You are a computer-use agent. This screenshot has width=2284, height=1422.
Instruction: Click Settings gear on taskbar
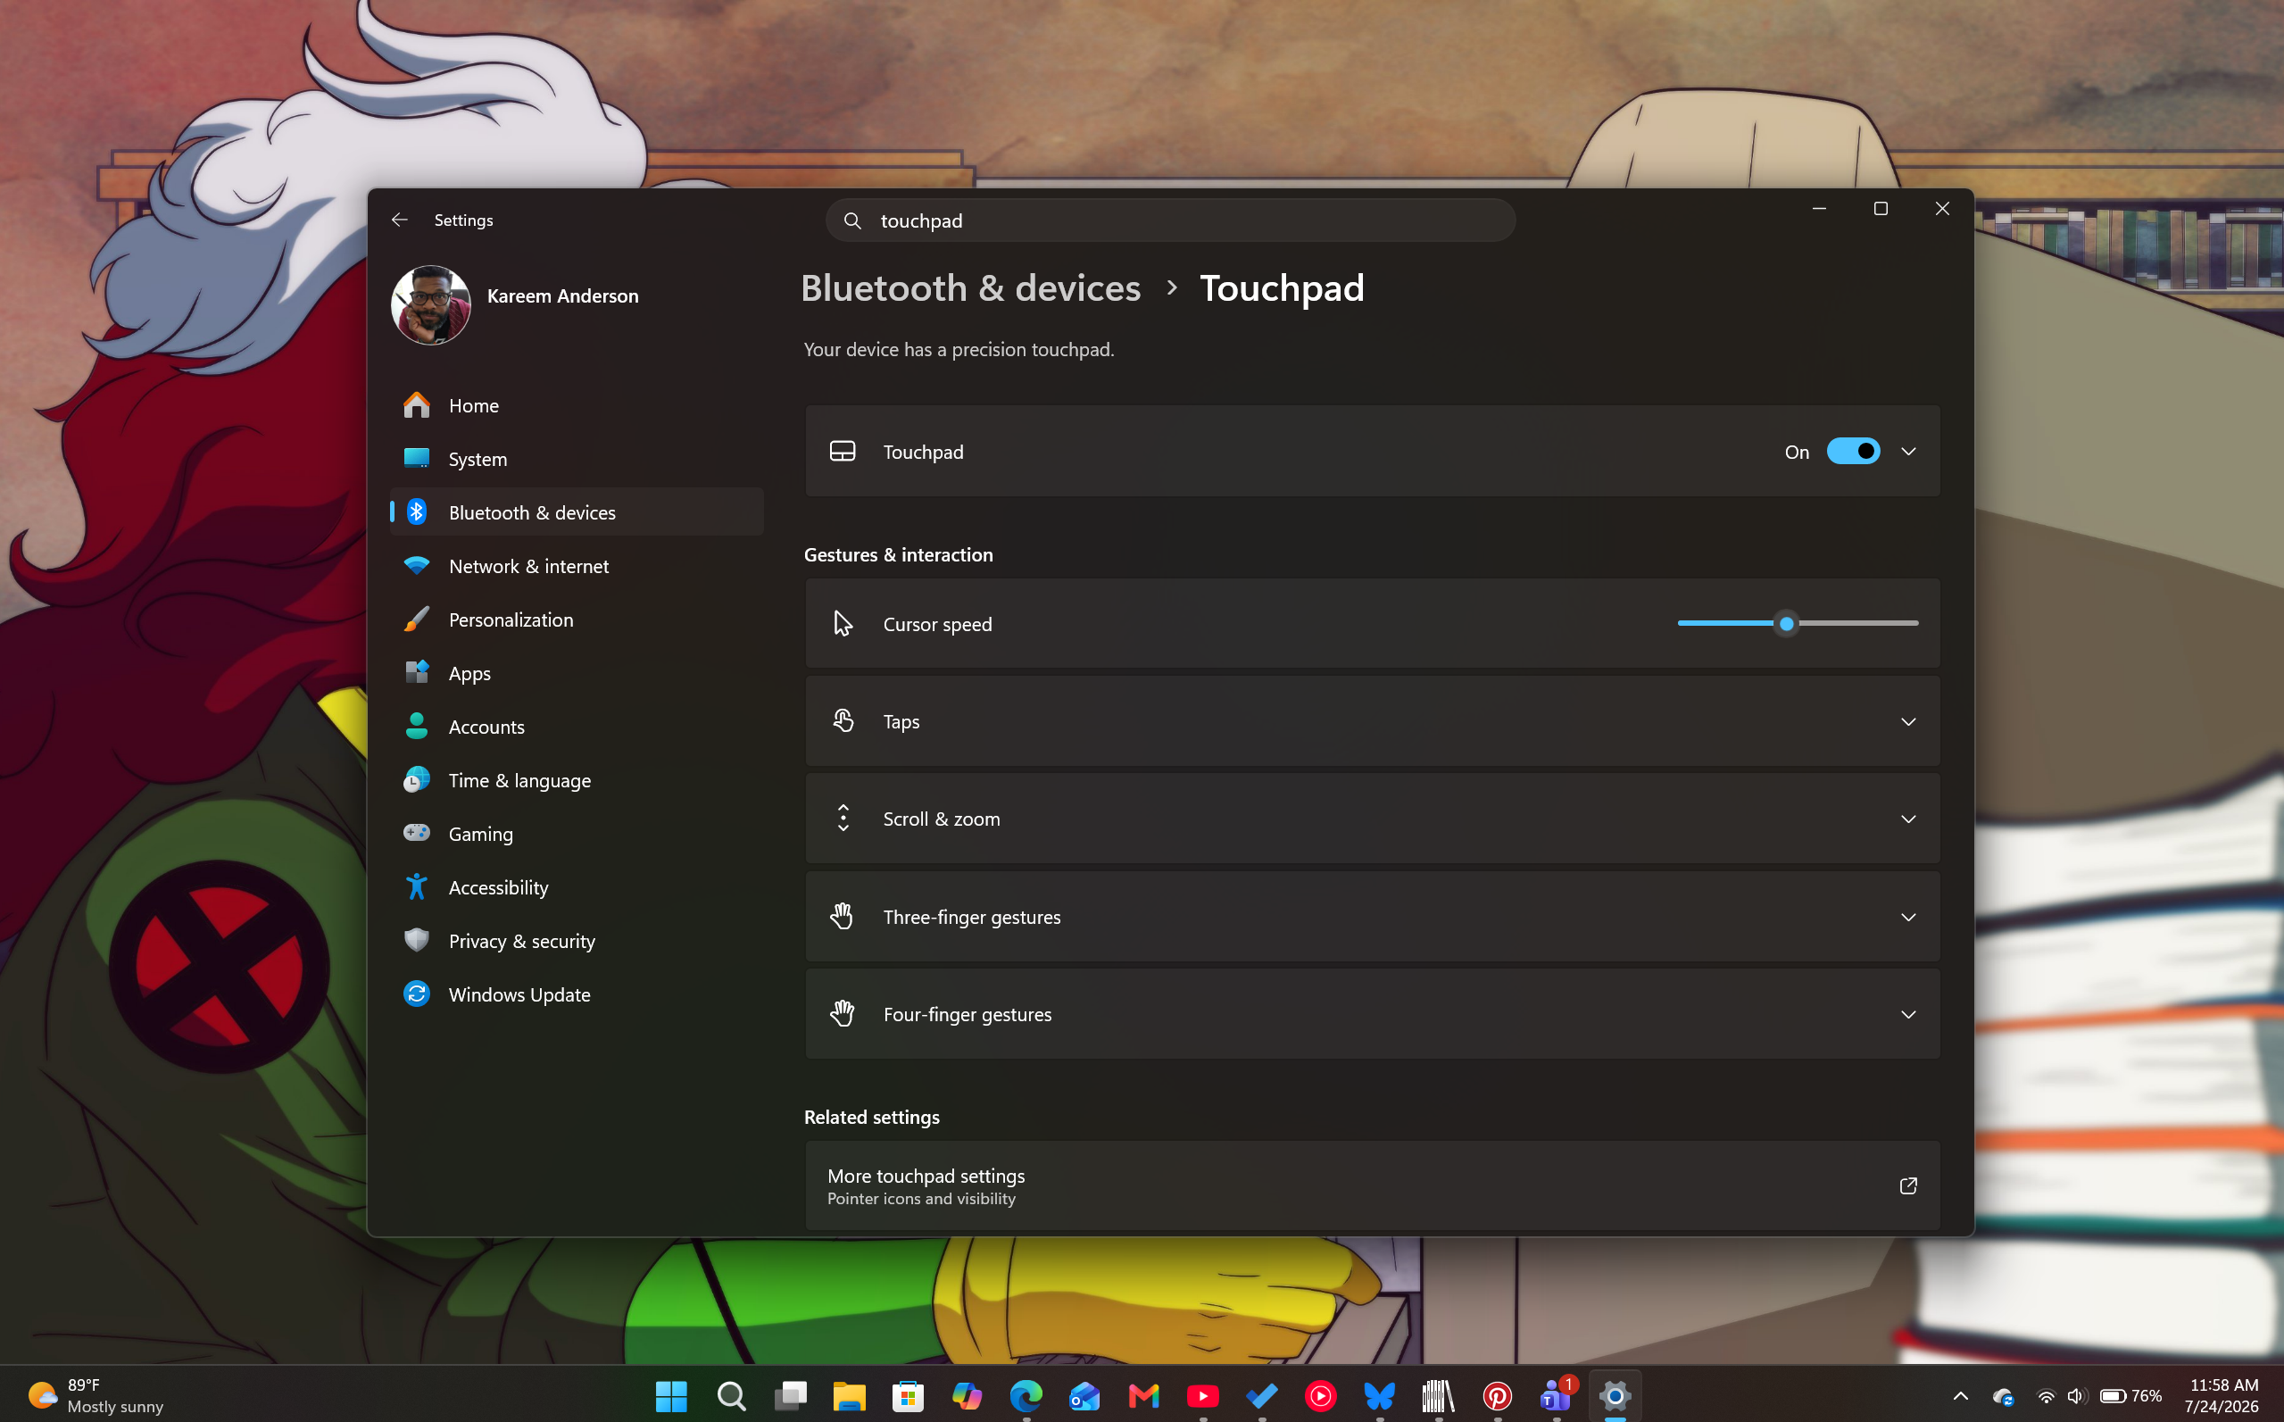pyautogui.click(x=1615, y=1397)
